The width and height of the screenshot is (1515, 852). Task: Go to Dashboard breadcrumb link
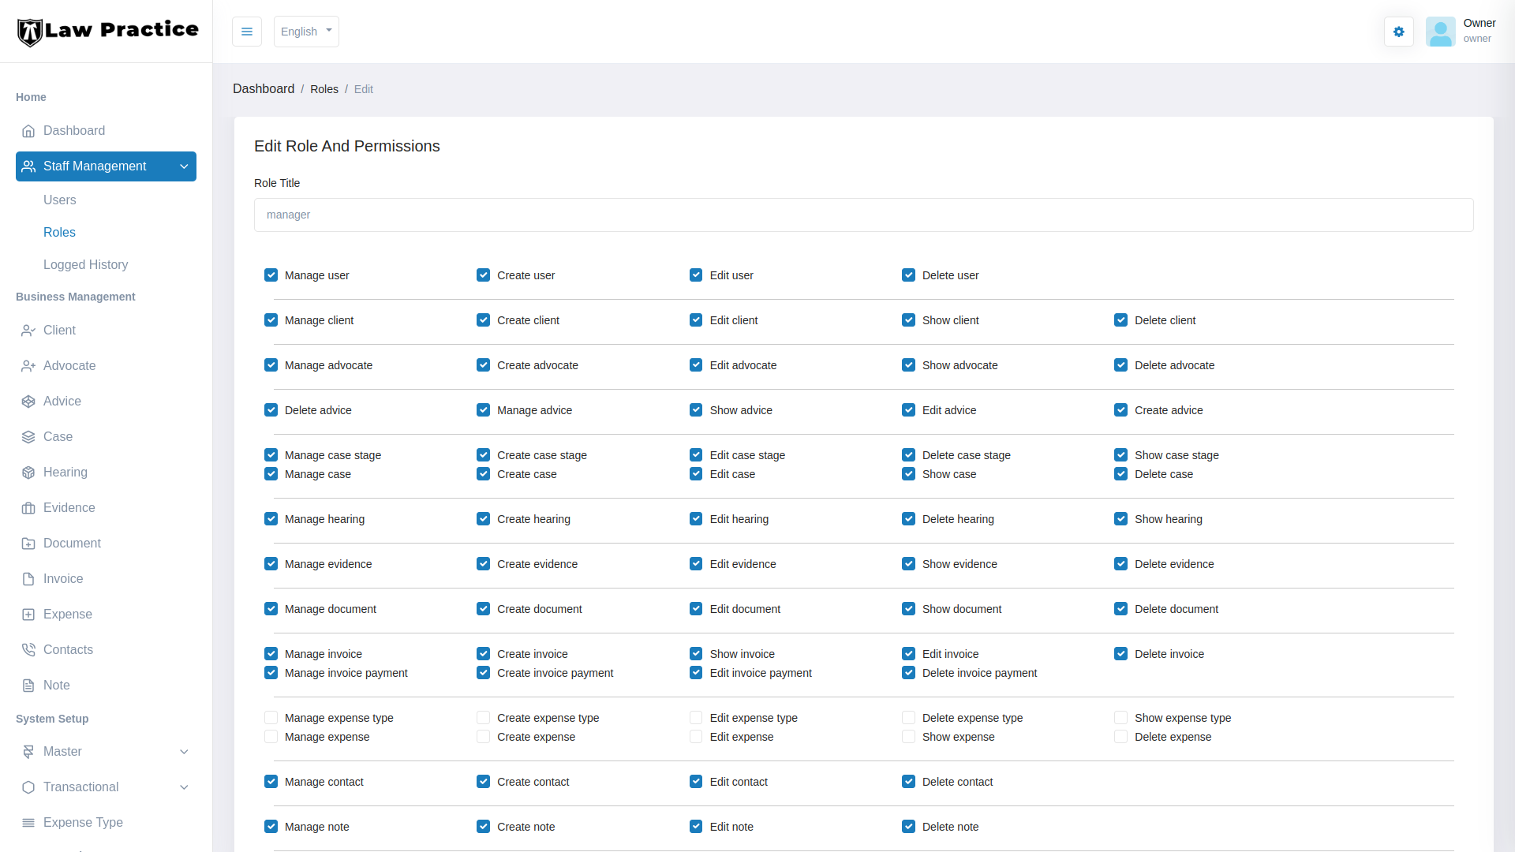coord(264,89)
